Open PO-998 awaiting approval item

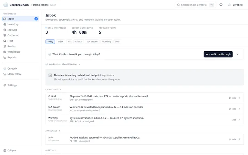[145, 139]
